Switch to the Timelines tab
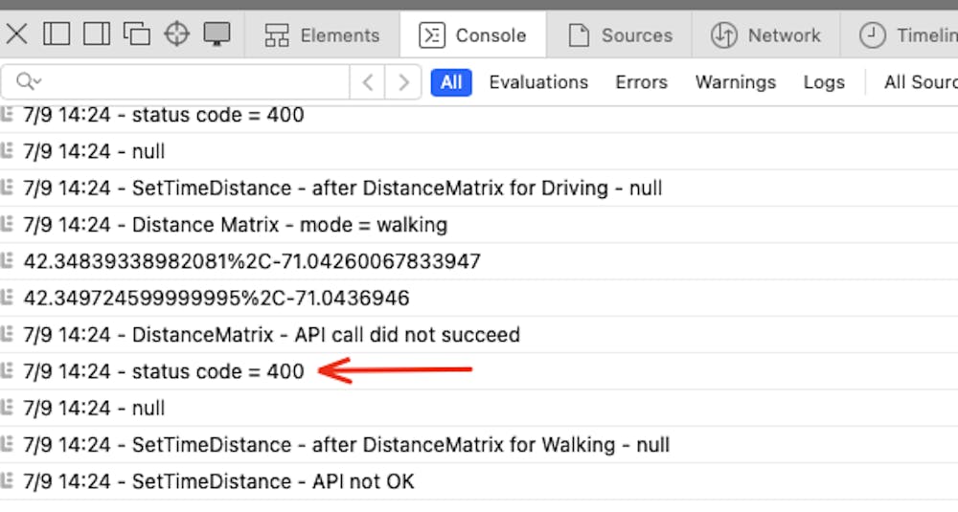Image resolution: width=958 pixels, height=512 pixels. pyautogui.click(x=907, y=35)
